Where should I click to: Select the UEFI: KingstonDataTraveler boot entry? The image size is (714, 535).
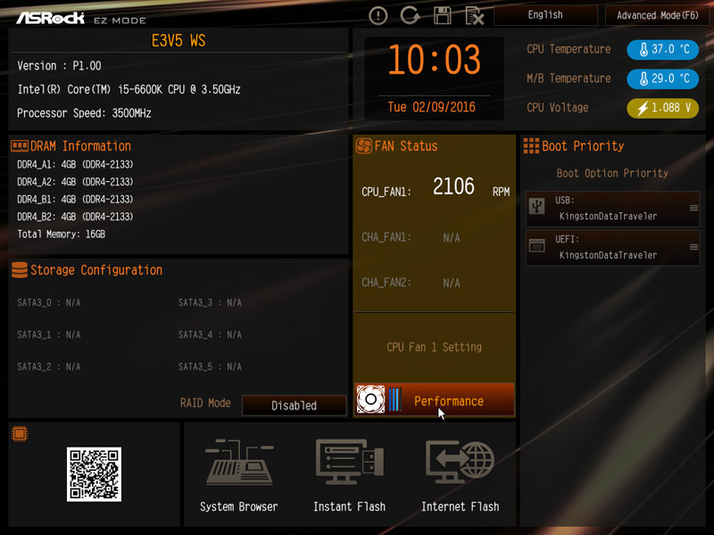[x=612, y=248]
